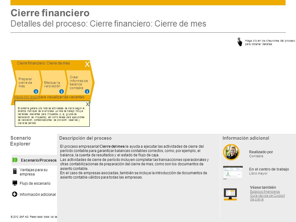Open the Escenario/Procesos menu item
Image resolution: width=296 pixels, height=222 pixels.
coord(39,160)
